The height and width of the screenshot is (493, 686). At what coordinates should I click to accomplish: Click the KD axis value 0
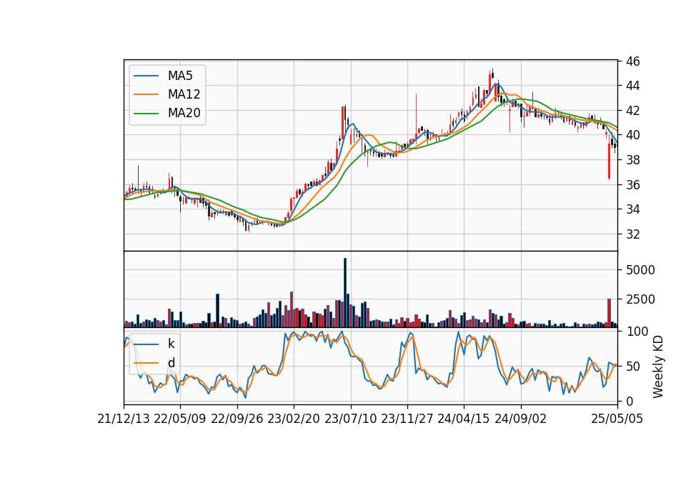[x=629, y=401]
